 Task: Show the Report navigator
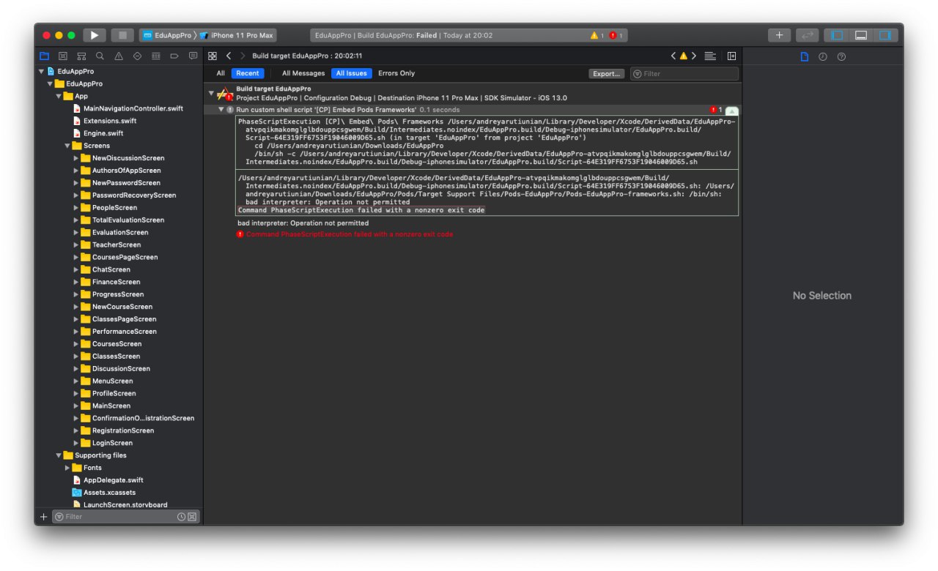(x=193, y=56)
